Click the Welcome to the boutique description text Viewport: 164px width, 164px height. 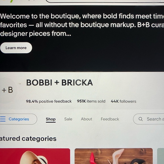(x=82, y=25)
